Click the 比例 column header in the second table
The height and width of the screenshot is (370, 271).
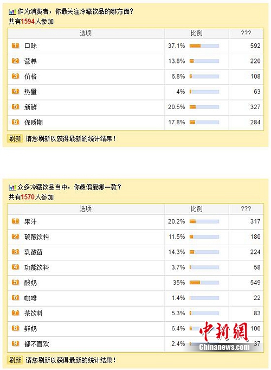pos(197,209)
